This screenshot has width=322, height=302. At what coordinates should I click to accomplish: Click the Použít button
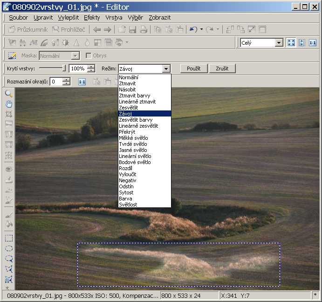193,69
